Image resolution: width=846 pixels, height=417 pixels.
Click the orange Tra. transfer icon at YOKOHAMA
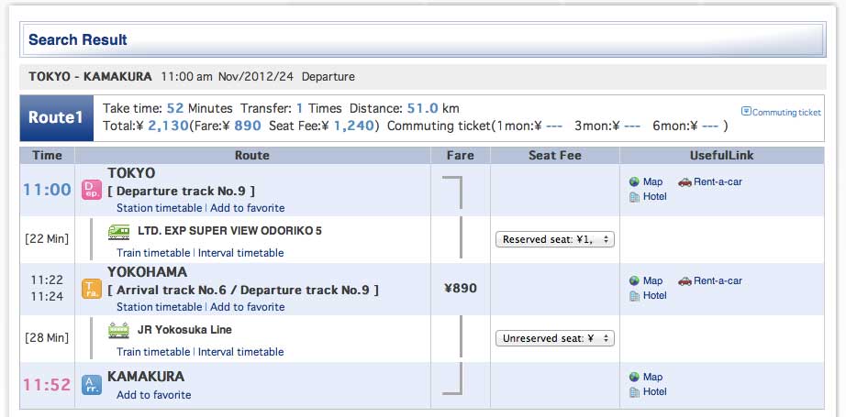92,289
